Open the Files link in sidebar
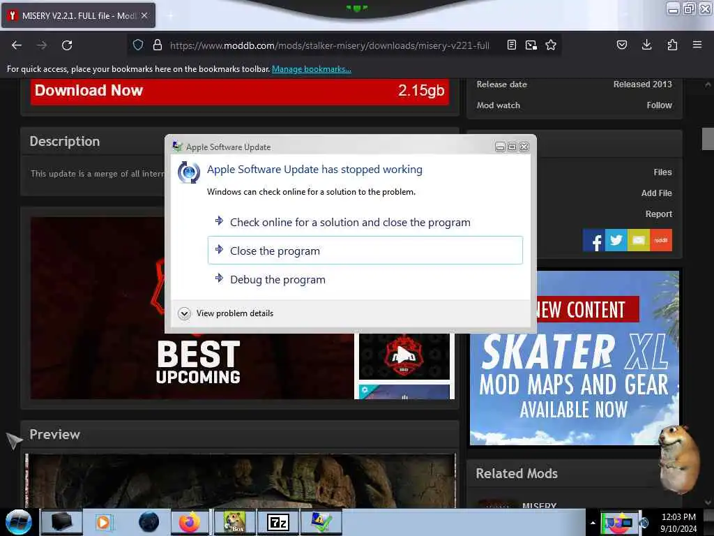Screen dimensions: 714x536 pos(662,172)
